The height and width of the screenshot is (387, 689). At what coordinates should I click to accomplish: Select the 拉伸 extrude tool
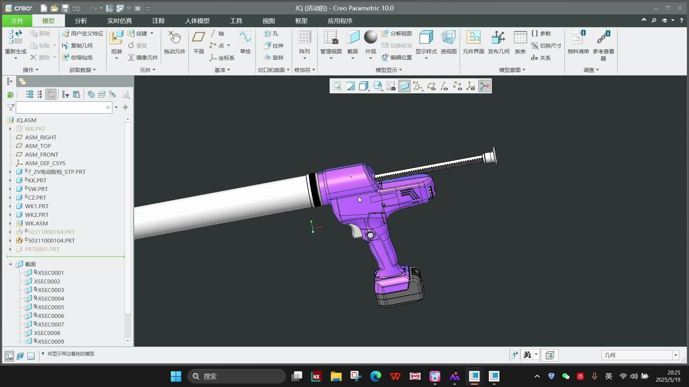coord(273,46)
